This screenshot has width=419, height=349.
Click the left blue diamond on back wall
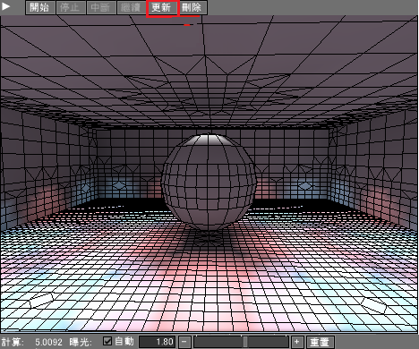[x=119, y=185]
